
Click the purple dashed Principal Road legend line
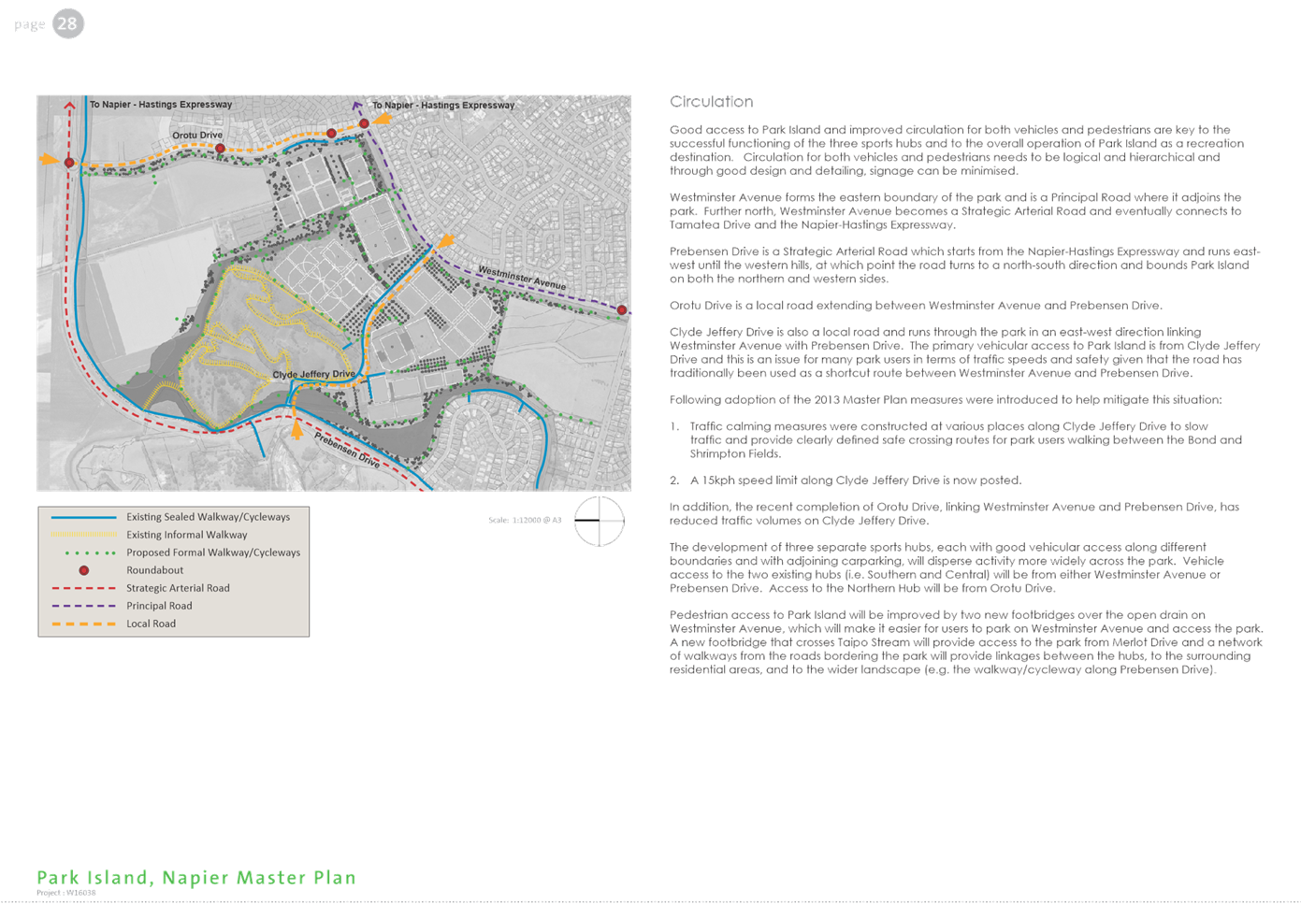click(83, 606)
